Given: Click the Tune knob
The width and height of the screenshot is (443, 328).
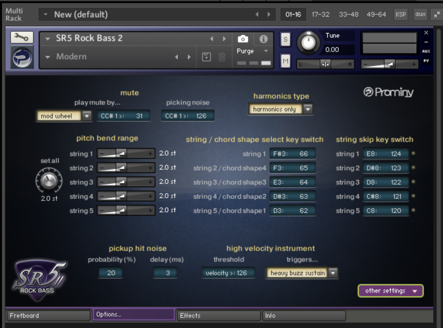Looking at the screenshot, I should click(x=309, y=43).
